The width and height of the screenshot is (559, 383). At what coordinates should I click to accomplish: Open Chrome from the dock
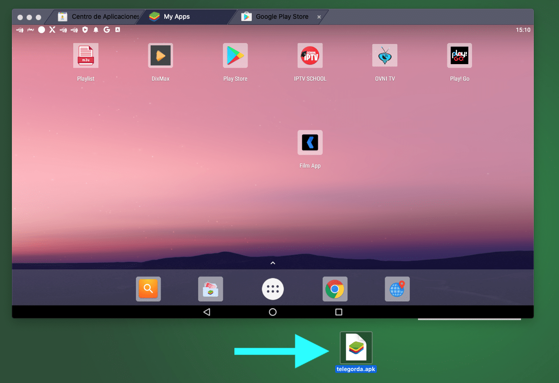tap(335, 289)
